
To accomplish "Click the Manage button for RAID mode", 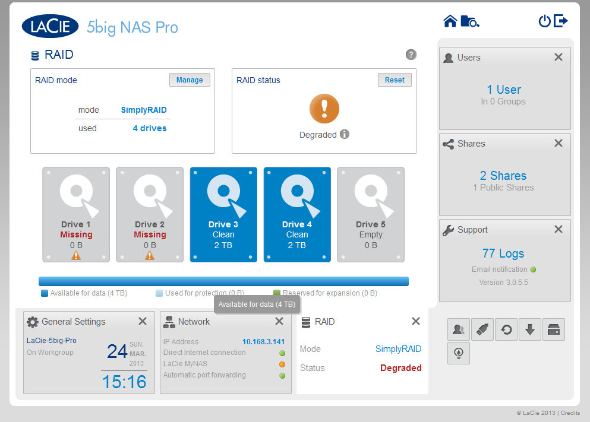I will point(190,80).
